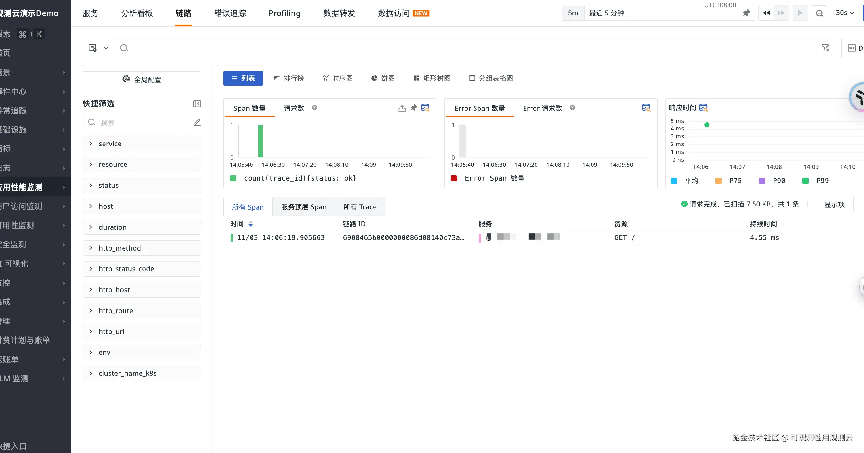Collapse the quick filter panel icon
864x453 pixels.
(197, 104)
